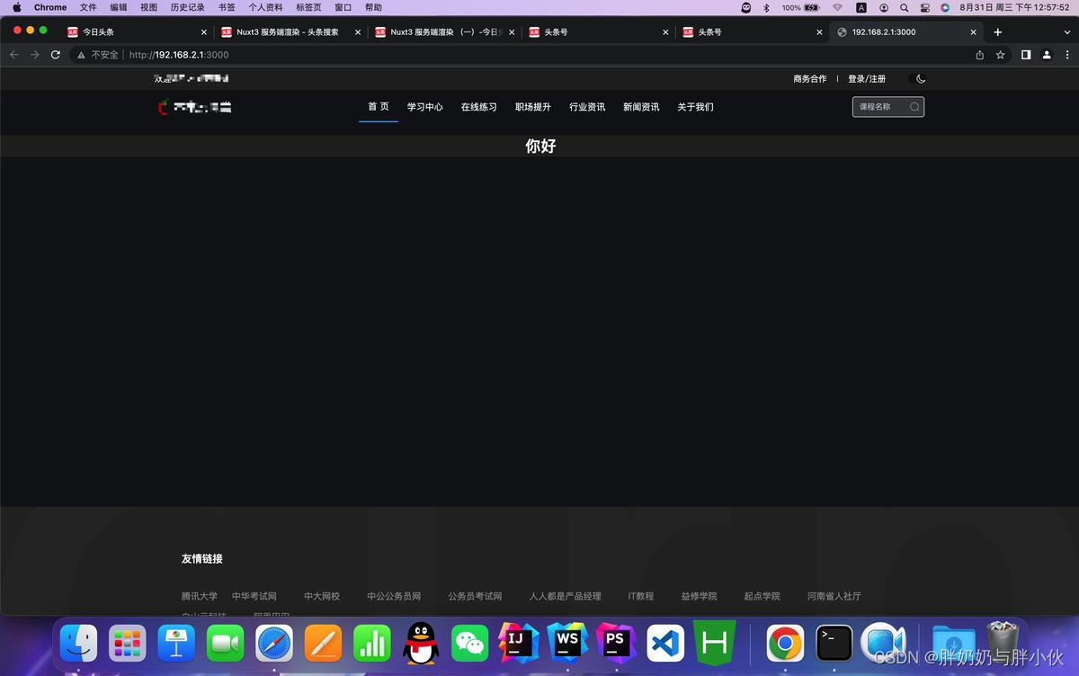
Task: Go forward with the browser forward arrow
Action: [x=34, y=55]
